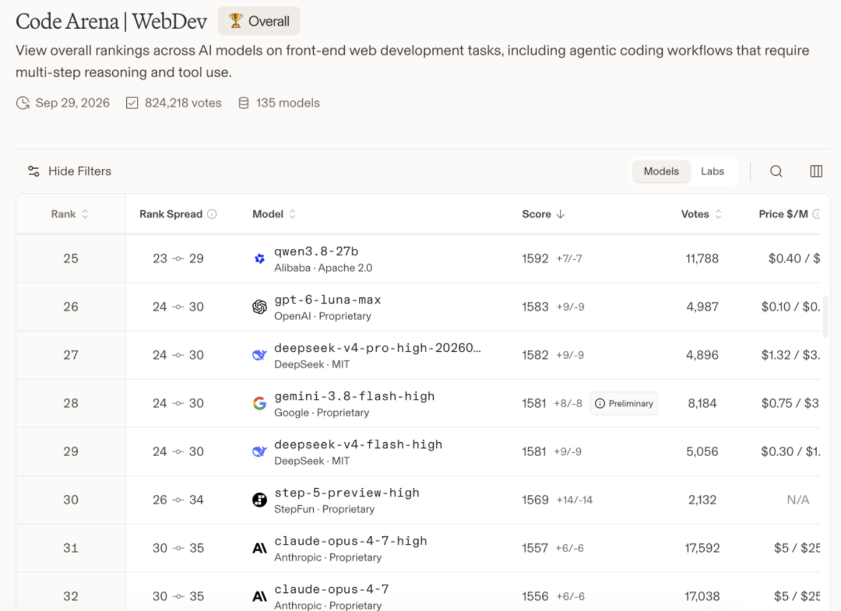Switch to the Labs tab
The height and width of the screenshot is (611, 841).
click(712, 171)
